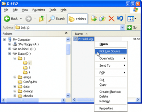Click the grey Forward arrow button

(x=28, y=19)
